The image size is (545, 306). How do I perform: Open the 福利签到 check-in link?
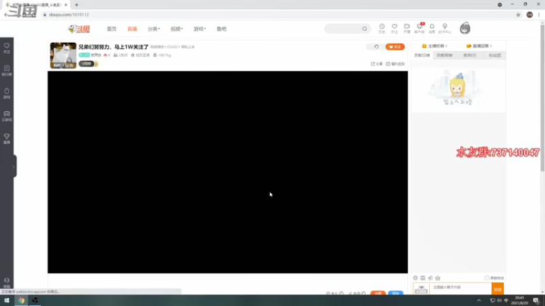pos(396,64)
